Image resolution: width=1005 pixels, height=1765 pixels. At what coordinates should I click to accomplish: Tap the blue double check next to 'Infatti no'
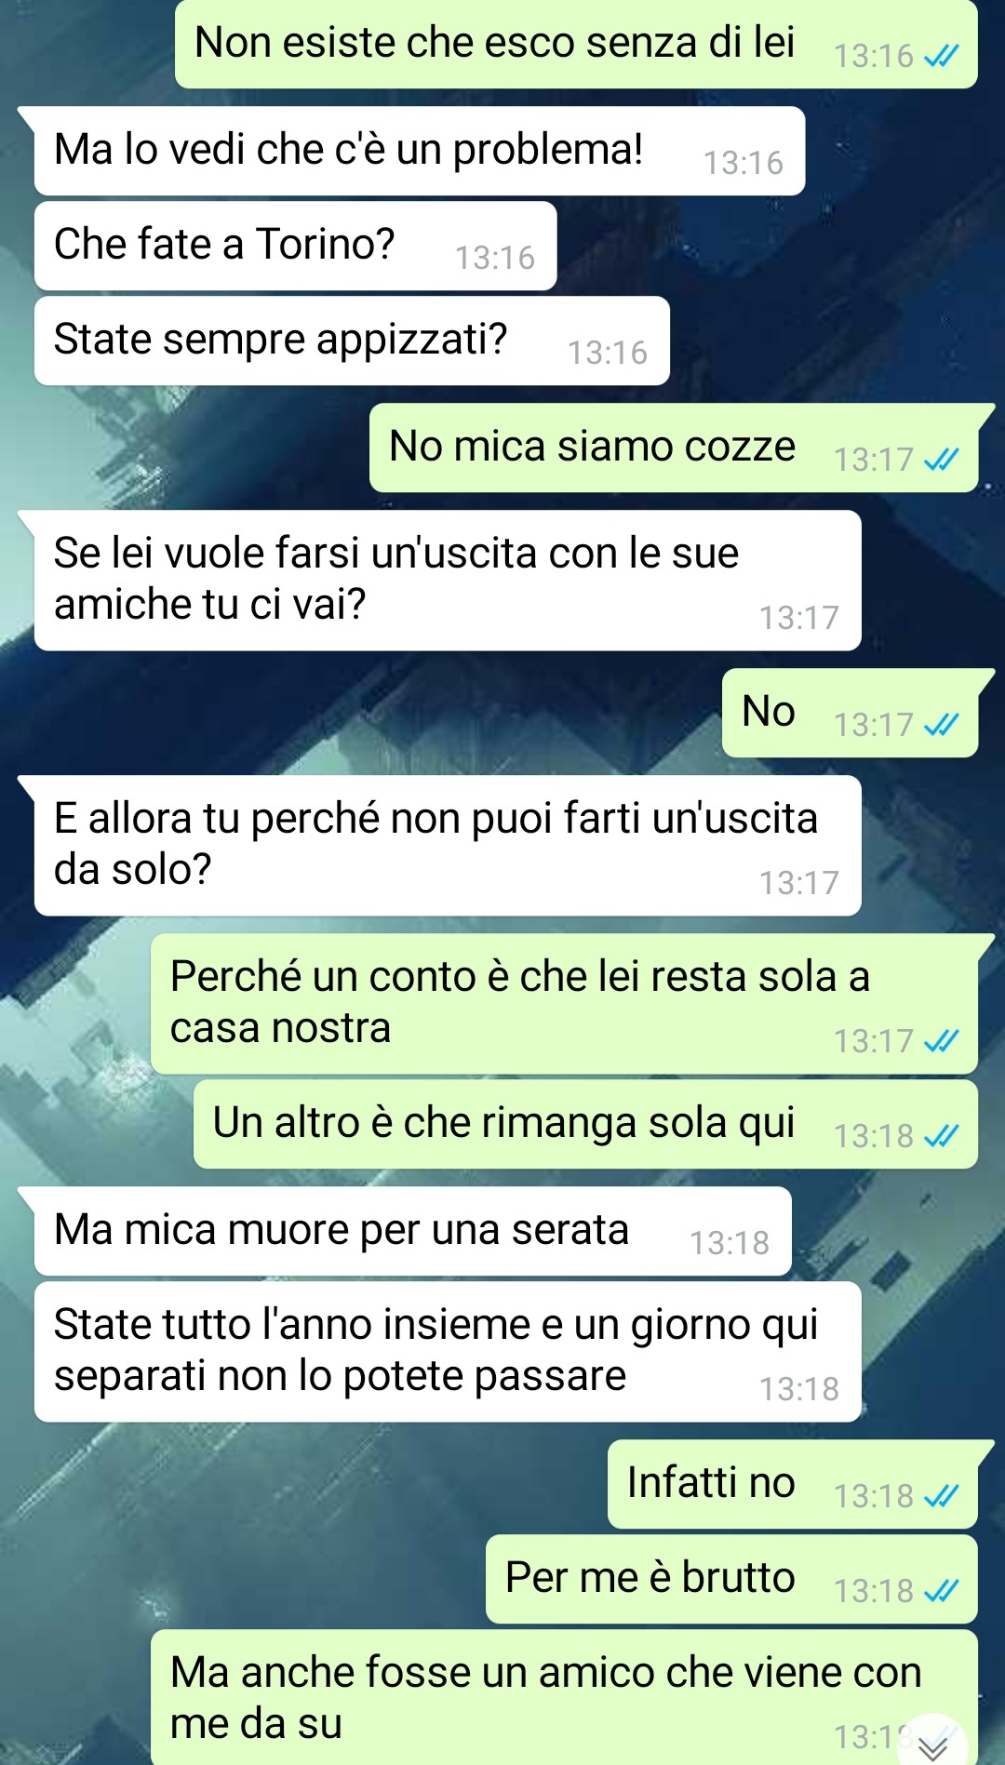pos(941,1496)
